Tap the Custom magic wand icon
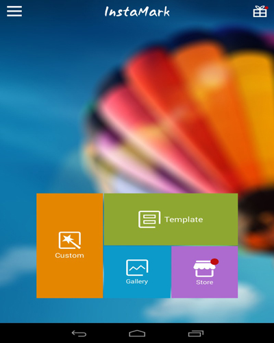 click(x=70, y=240)
